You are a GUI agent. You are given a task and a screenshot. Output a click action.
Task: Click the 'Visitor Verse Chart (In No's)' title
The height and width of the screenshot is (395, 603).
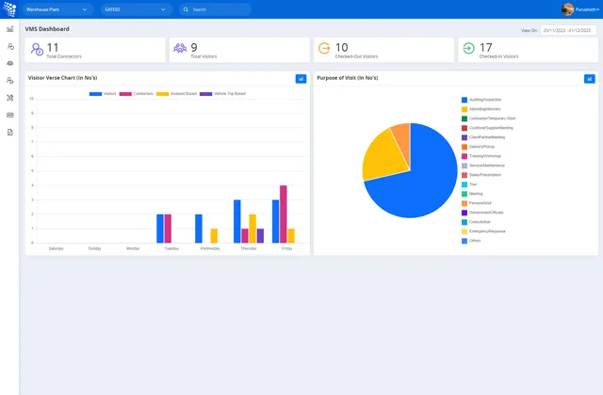pos(63,78)
